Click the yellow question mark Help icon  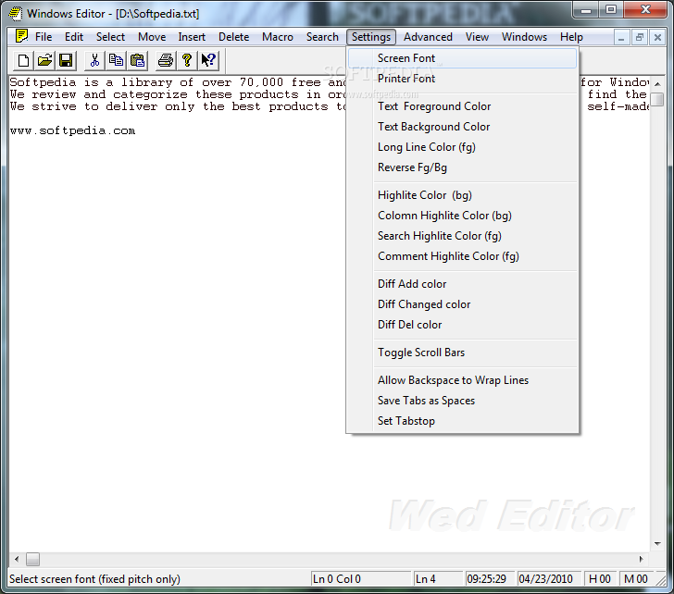pos(187,60)
